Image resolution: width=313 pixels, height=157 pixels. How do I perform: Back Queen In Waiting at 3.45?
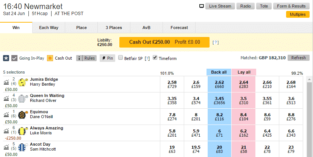click(219, 100)
